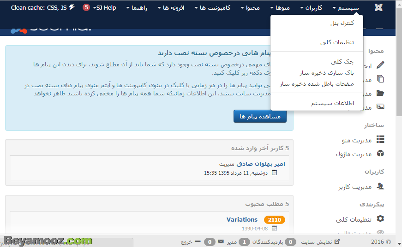
Task: Click the message count badge near envelope
Action: (210, 241)
